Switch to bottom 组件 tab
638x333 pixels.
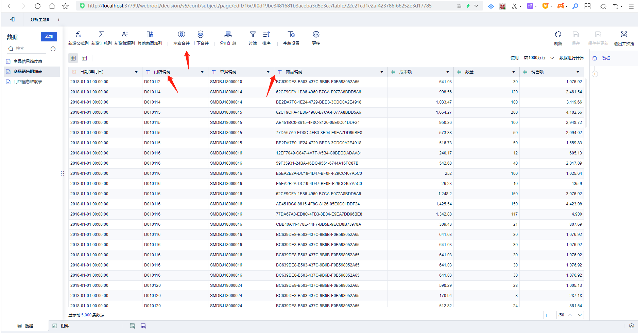pyautogui.click(x=61, y=326)
